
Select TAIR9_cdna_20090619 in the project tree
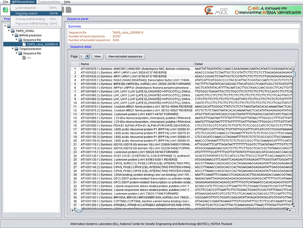[42, 44]
